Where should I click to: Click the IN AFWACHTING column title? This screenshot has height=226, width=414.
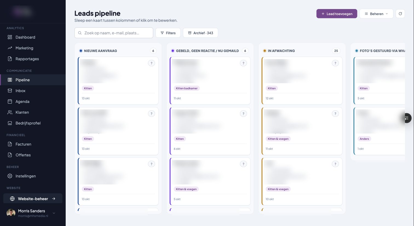(x=281, y=51)
